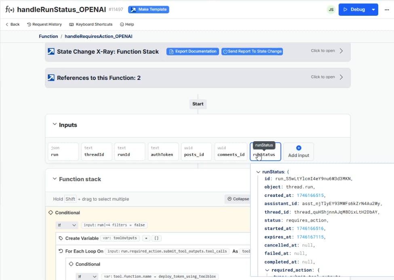Image resolution: width=394 pixels, height=280 pixels.
Task: Click the Make Template button
Action: [148, 10]
